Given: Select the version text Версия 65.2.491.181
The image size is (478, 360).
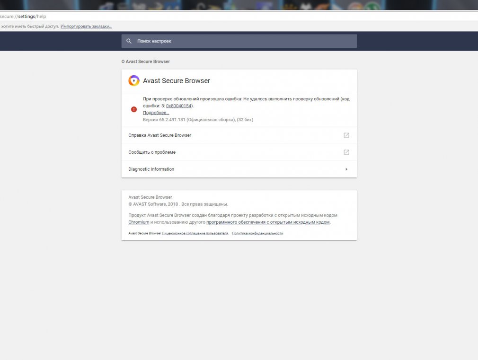Looking at the screenshot, I should click(164, 120).
